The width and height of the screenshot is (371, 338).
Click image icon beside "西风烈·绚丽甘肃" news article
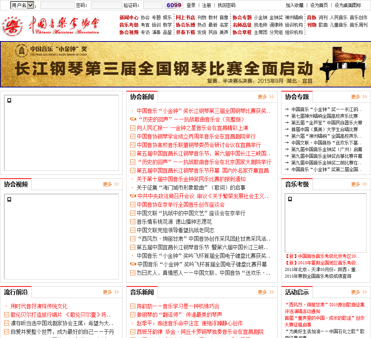[x=133, y=239]
